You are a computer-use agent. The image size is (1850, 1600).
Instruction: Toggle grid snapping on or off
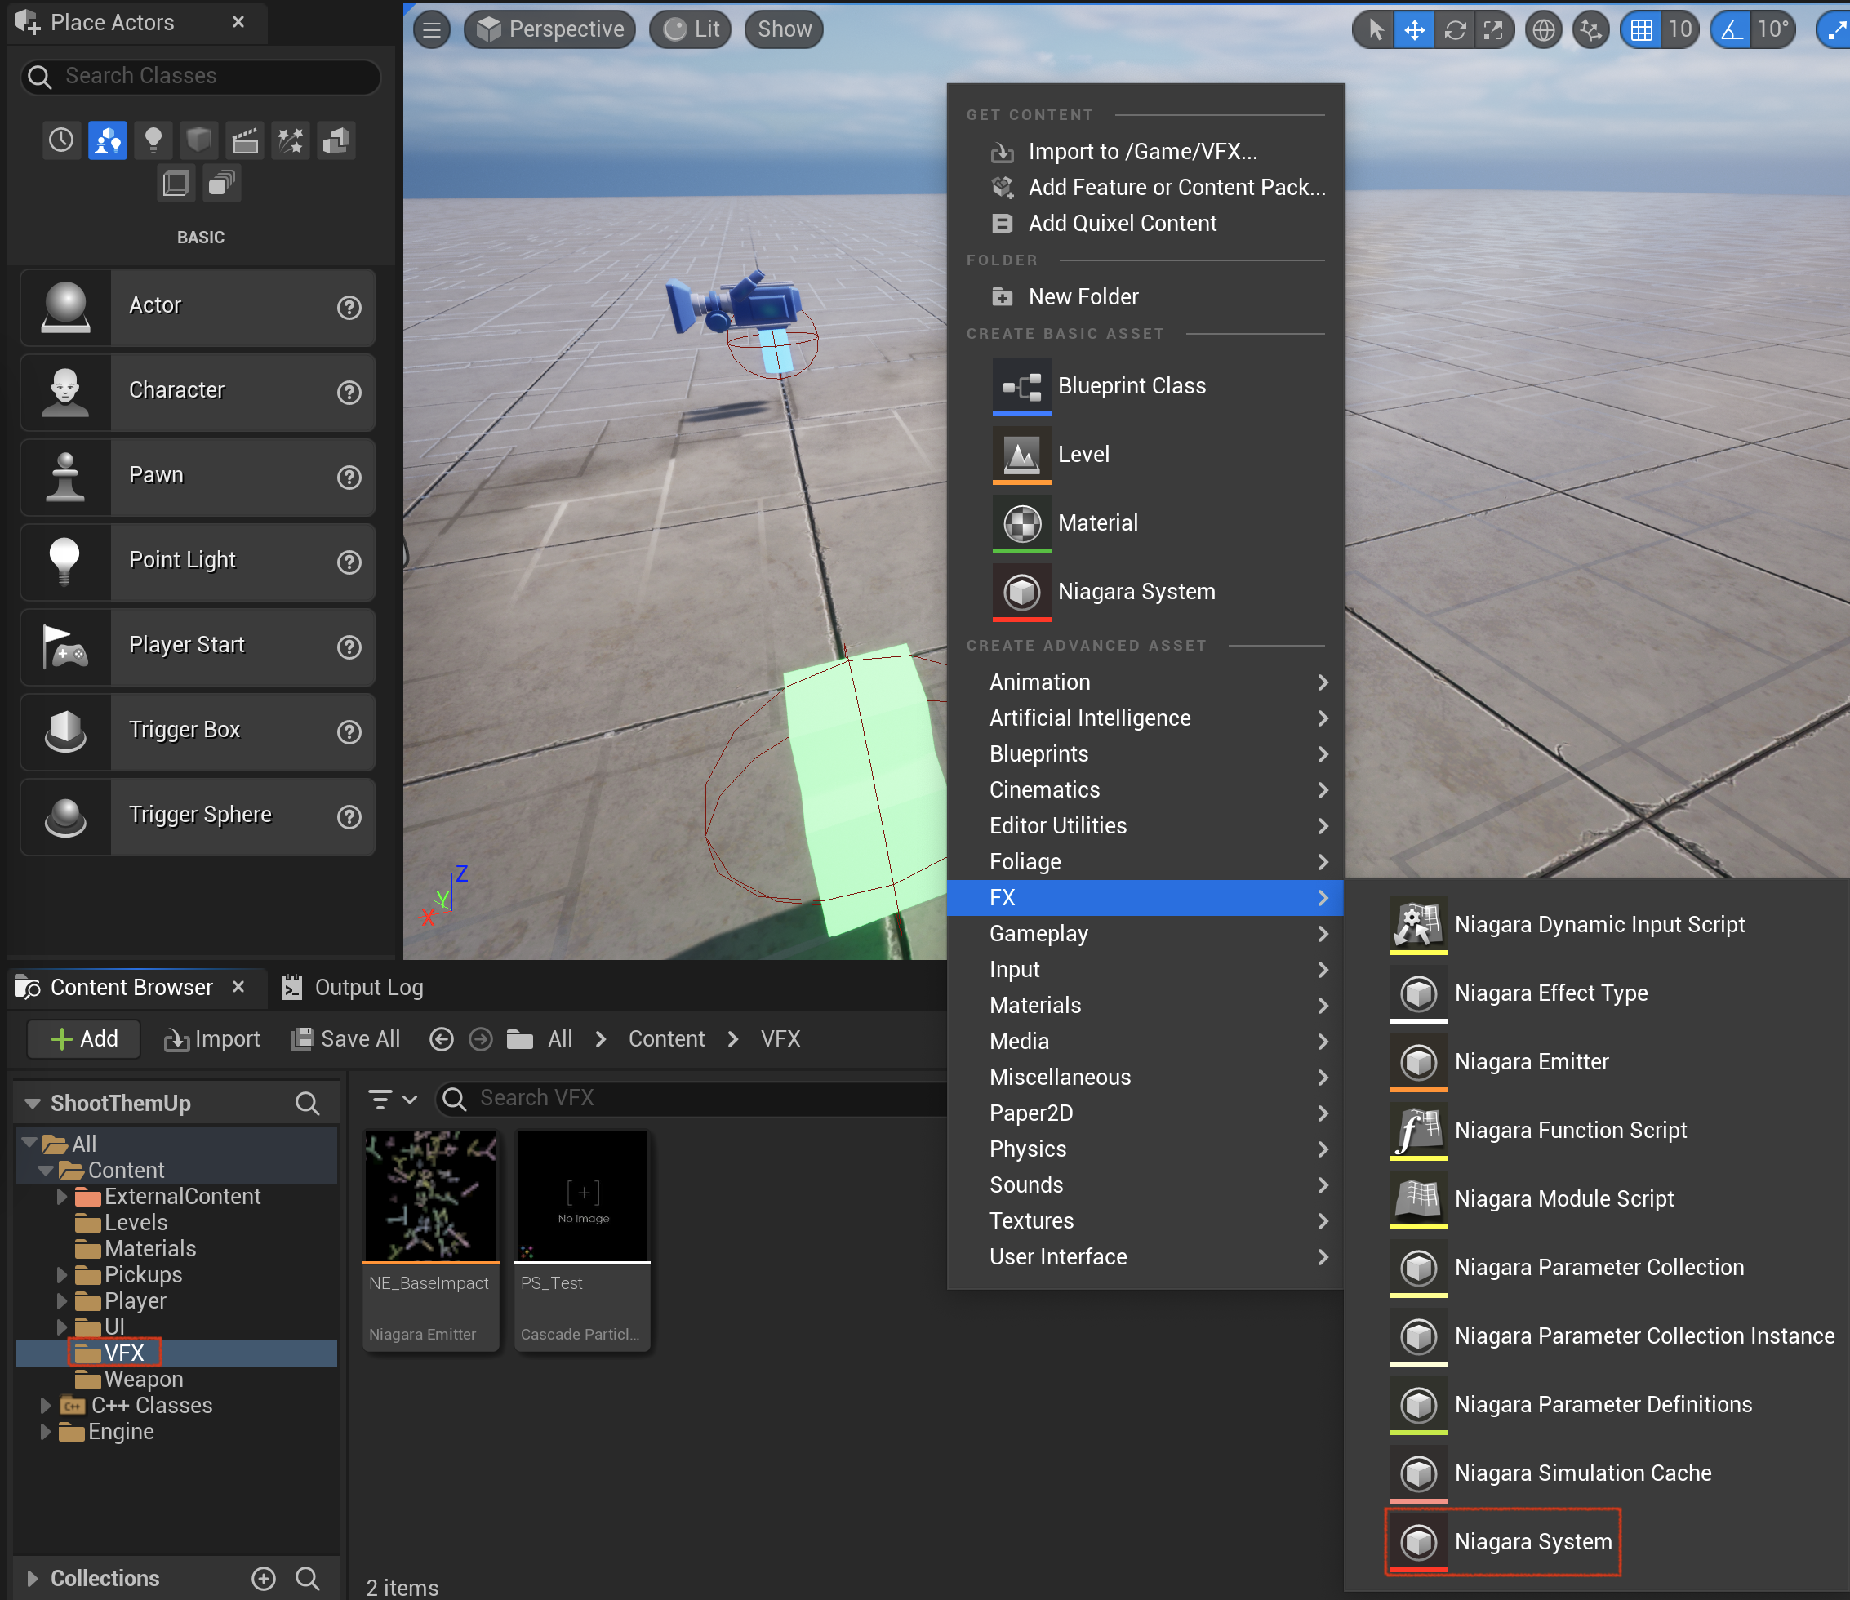pos(1641,30)
